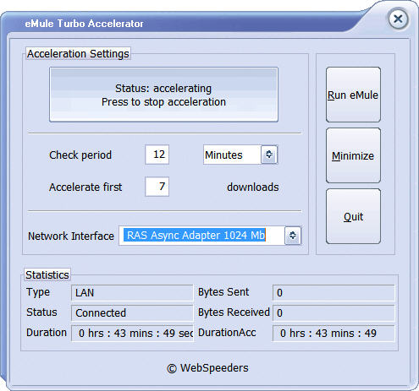Click the WebSpeeders copyright text
This screenshot has width=419, height=391.
(x=207, y=368)
